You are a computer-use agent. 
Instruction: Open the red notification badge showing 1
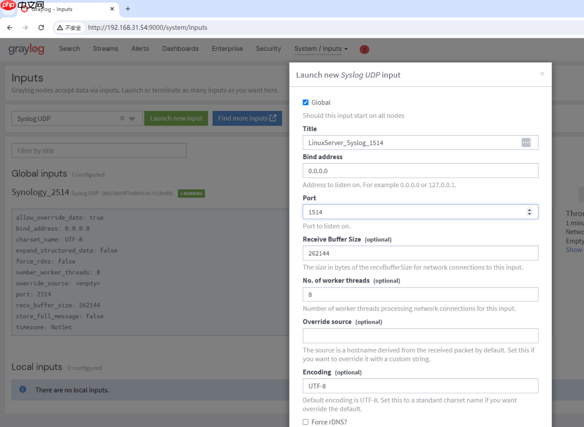click(364, 49)
